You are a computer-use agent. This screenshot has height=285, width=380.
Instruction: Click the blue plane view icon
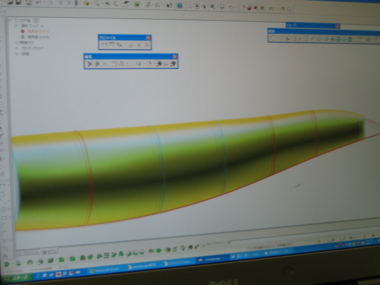(x=126, y=4)
